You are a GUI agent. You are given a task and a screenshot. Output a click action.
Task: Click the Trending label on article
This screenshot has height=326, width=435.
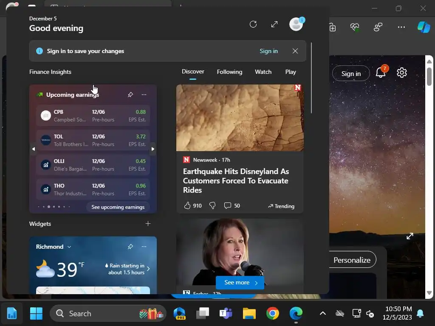coord(281,206)
